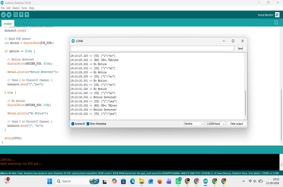Open the Newline line-ending dropdown
Image resolution: width=283 pixels, height=187 pixels.
coord(194,124)
